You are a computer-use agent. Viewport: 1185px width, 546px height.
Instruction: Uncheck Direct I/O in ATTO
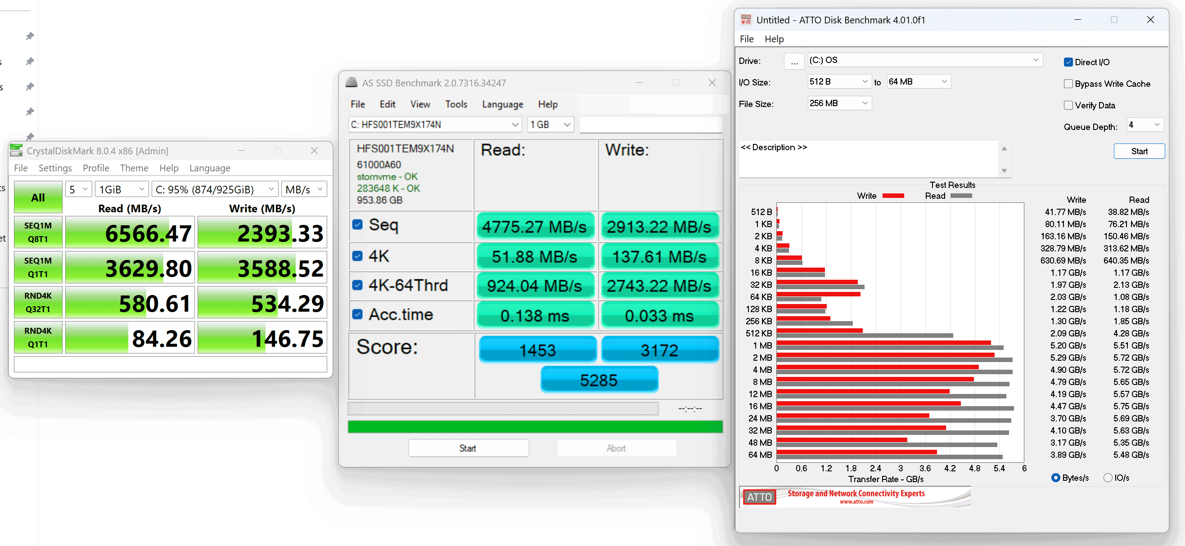pos(1068,62)
